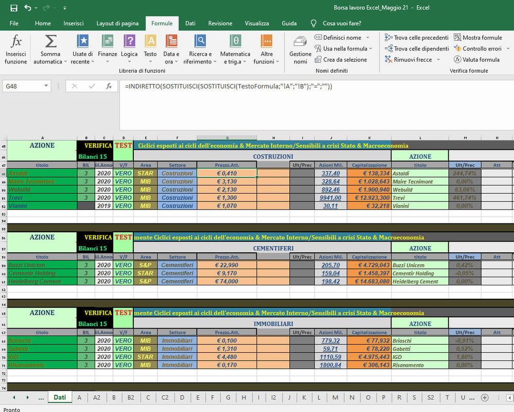Click Trova celle precedenti
Viewport: 514px width, 412px height.
pyautogui.click(x=417, y=38)
